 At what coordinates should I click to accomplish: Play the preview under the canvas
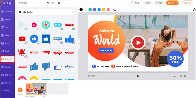(x=138, y=76)
